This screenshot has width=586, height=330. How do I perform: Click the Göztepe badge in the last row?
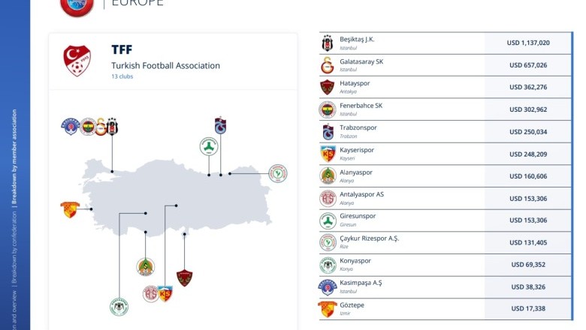(x=328, y=309)
